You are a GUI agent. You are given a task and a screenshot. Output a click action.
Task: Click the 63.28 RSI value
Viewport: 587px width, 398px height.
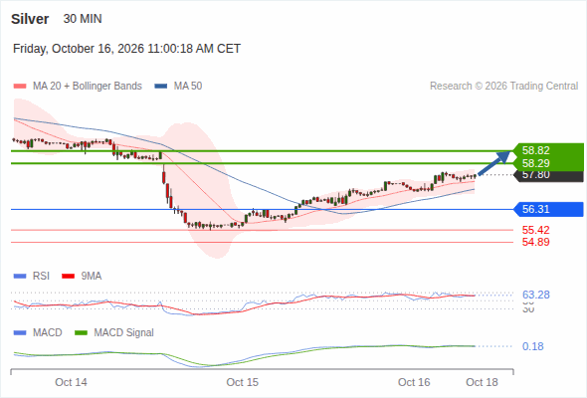[x=536, y=296]
